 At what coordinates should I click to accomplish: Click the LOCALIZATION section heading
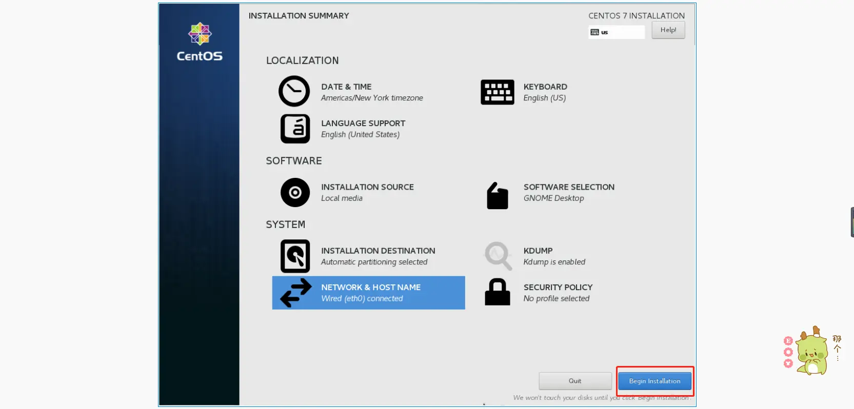tap(302, 60)
